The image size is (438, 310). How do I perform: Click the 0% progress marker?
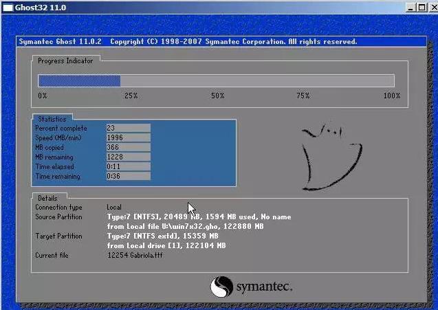43,96
